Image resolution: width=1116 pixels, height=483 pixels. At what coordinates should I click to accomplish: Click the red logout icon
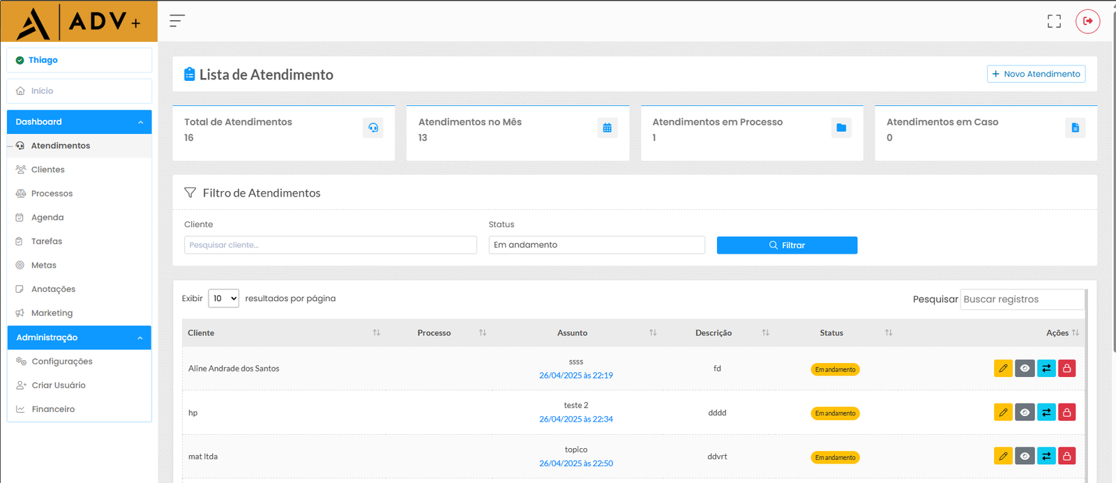1087,22
